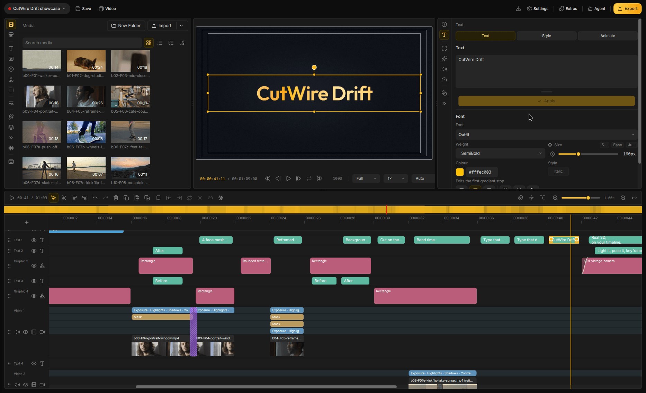The width and height of the screenshot is (646, 393).
Task: Hide the Graphic 4 track
Action: tap(34, 296)
